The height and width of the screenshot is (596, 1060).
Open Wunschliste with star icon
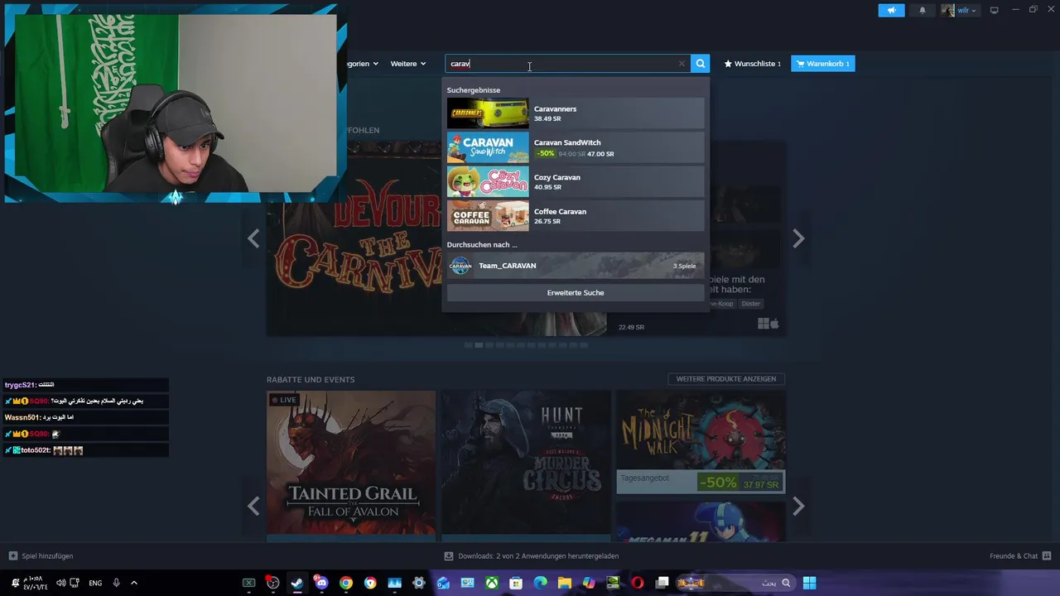(x=752, y=64)
